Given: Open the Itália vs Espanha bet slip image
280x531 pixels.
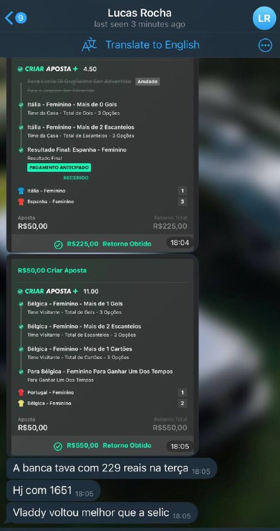Looking at the screenshot, I should pyautogui.click(x=102, y=155).
